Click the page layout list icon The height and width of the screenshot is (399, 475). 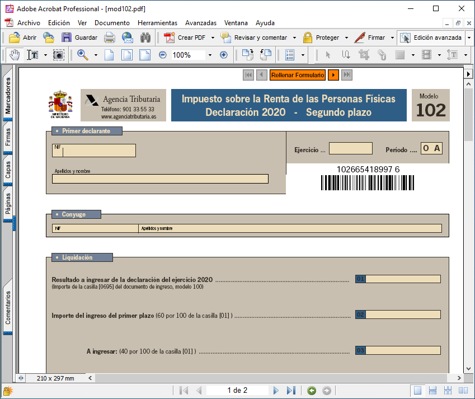pyautogui.click(x=290, y=55)
